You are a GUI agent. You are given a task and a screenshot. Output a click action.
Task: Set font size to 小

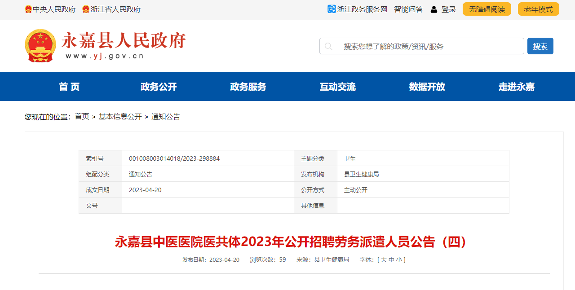tap(399, 259)
